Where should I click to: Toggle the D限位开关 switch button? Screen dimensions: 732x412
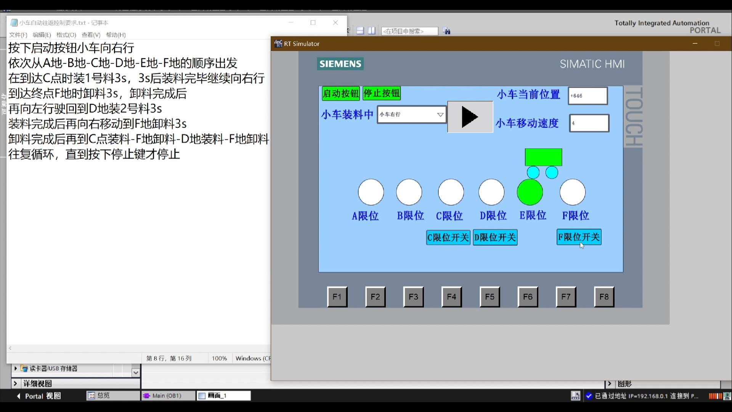pyautogui.click(x=495, y=237)
